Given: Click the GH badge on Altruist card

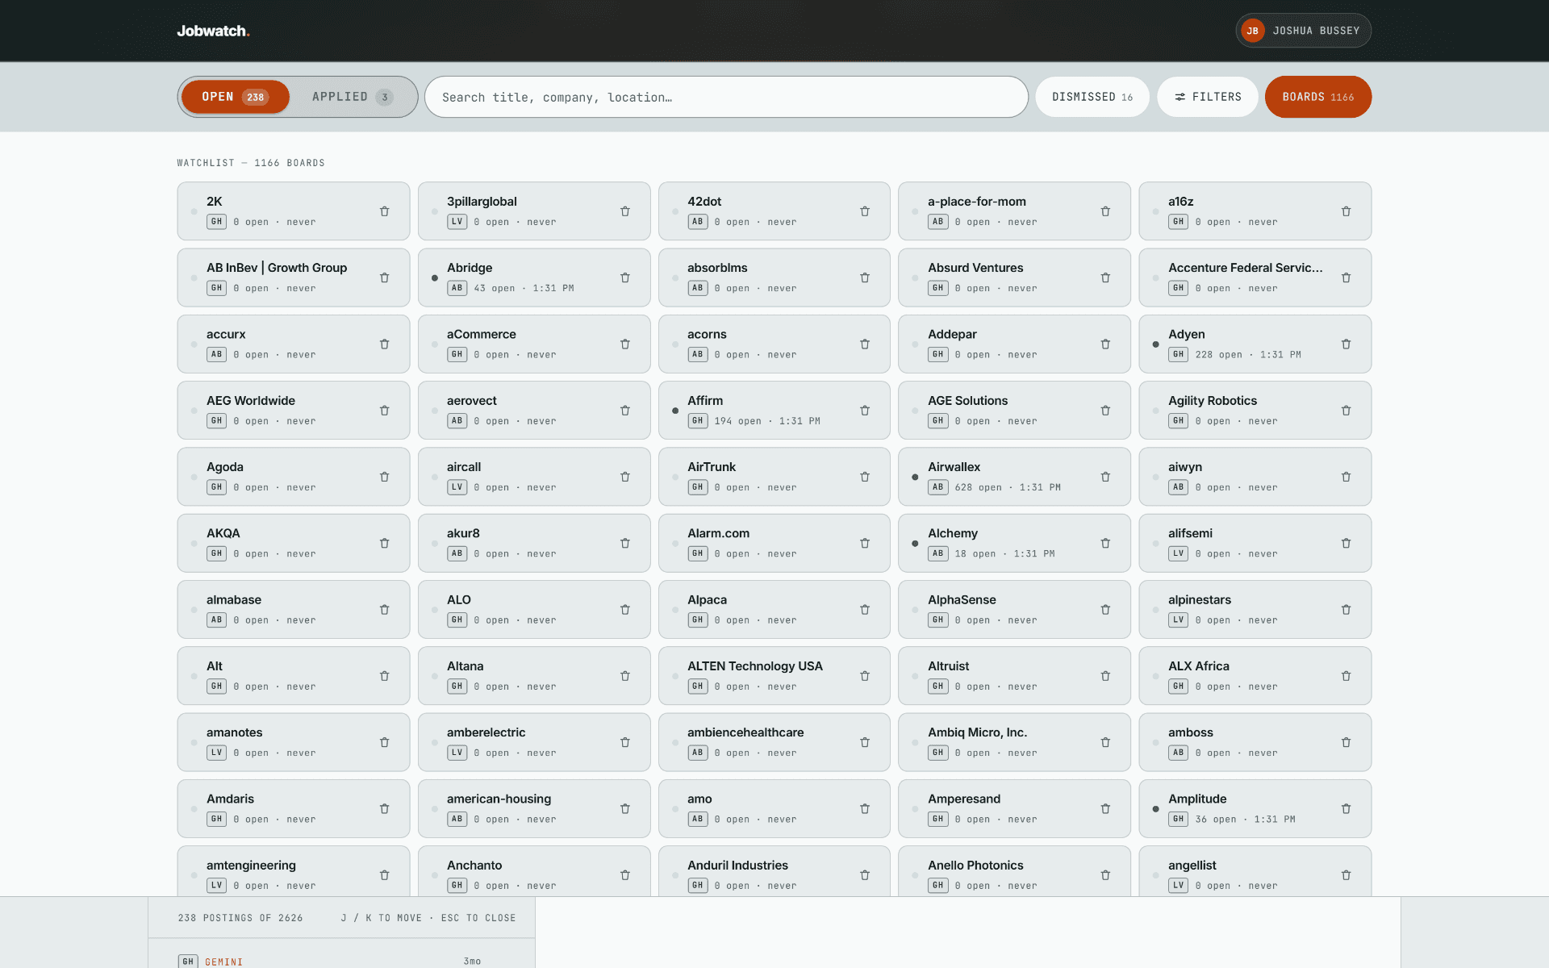Looking at the screenshot, I should point(937,686).
